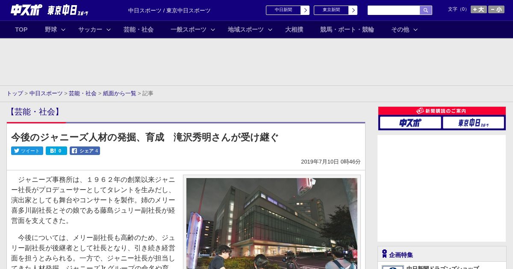This screenshot has height=269, width=513.
Task: Click the 文字（0）text size label
Action: [x=458, y=9]
